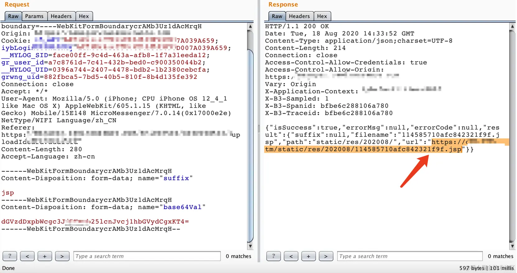This screenshot has width=517, height=273.
Task: Click the Request scrollbar up arrow
Action: pos(250,26)
